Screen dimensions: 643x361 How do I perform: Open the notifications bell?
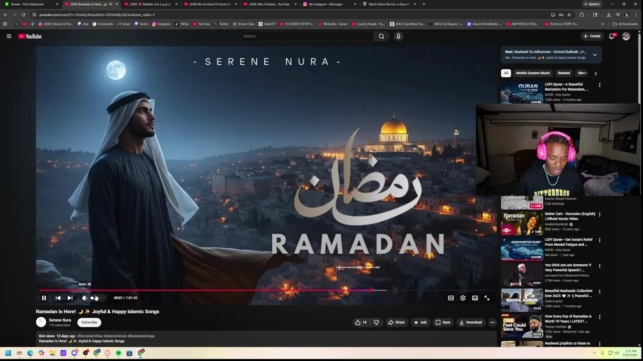[611, 36]
